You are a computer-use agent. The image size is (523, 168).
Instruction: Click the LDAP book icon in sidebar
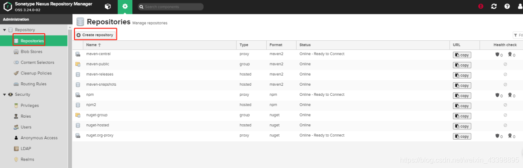16,149
